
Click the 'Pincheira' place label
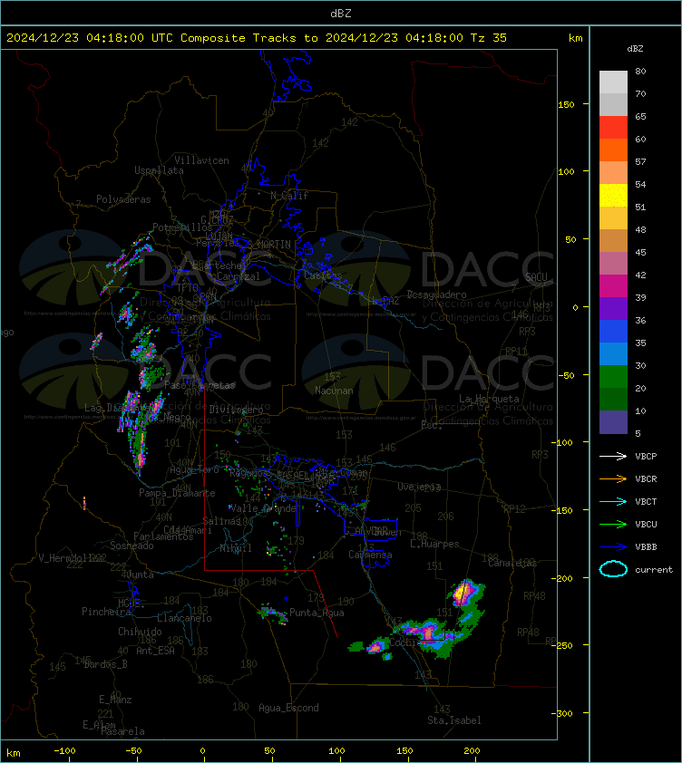click(106, 611)
